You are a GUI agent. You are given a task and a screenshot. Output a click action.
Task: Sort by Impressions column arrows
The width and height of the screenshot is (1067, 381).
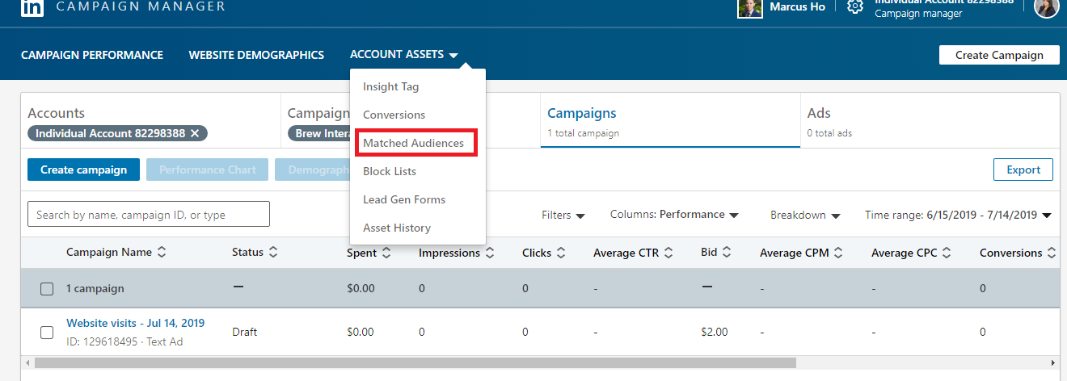[x=490, y=253]
